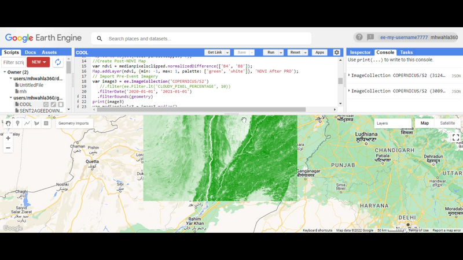This screenshot has width=463, height=260.
Task: Zoom in on the map
Action: 8,138
